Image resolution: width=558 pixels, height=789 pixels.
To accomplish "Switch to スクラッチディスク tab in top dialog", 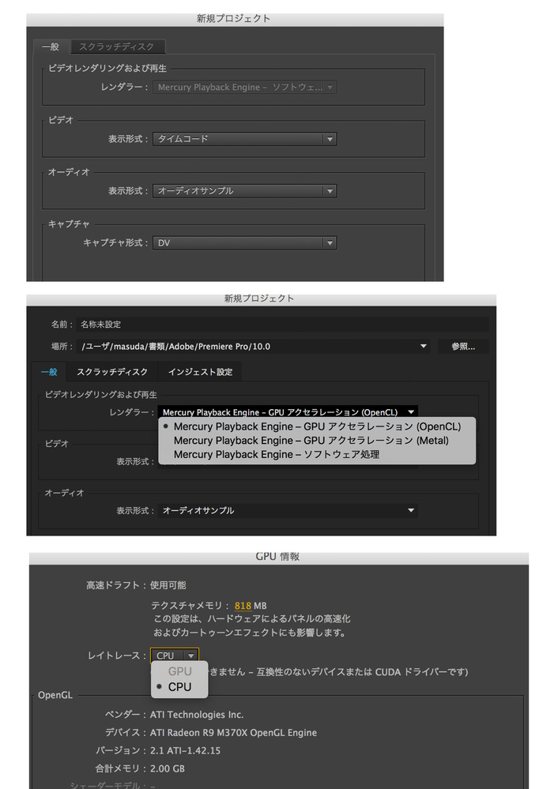I will (x=117, y=47).
